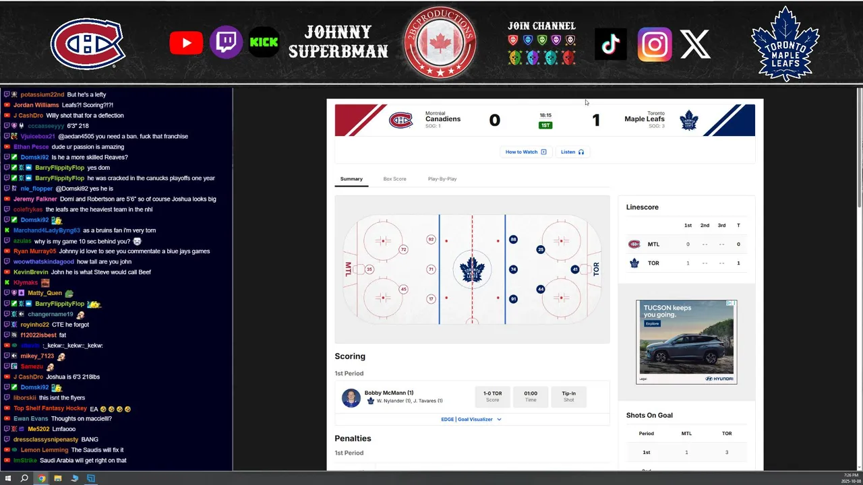The width and height of the screenshot is (863, 485).
Task: Expand the EDGE Goal Visualizer dropdown
Action: pos(471,419)
